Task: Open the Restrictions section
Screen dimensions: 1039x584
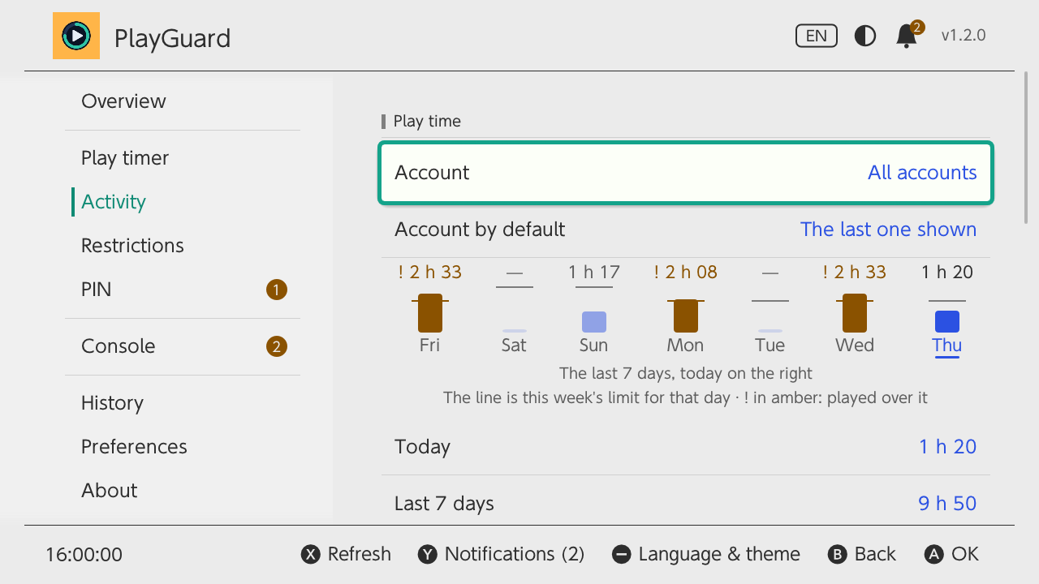Action: [x=183, y=246]
